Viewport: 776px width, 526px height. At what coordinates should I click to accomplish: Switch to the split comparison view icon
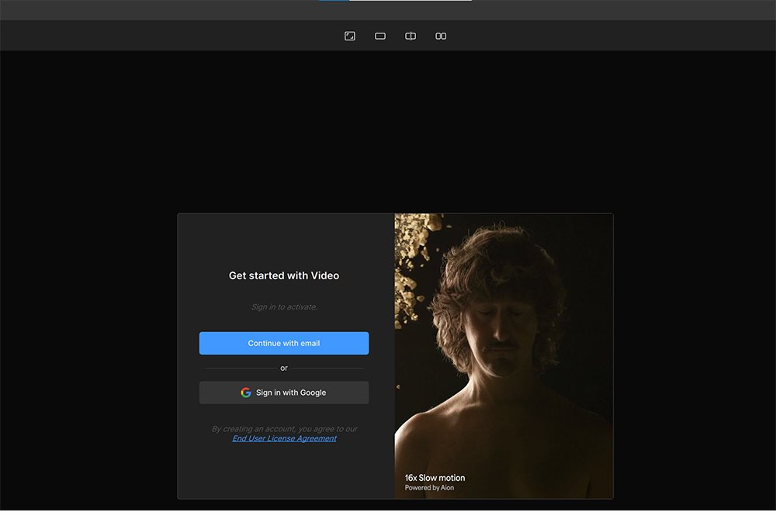[x=410, y=36]
